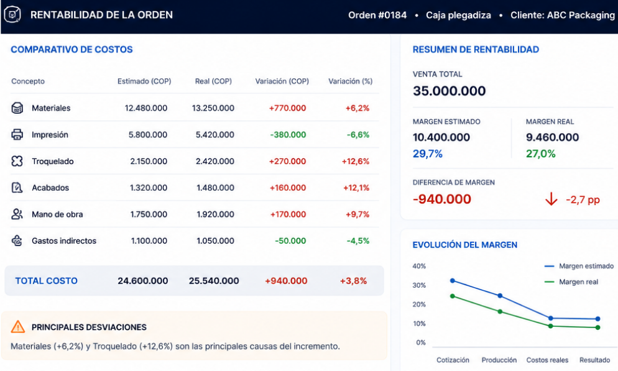Click the -6,6% variation percentage
This screenshot has height=371, width=618.
coord(358,135)
